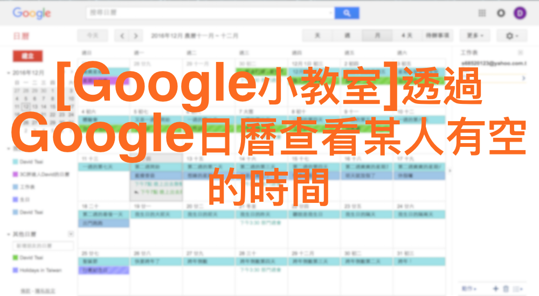
Task: Collapse the My calendars section
Action: (x=8, y=149)
